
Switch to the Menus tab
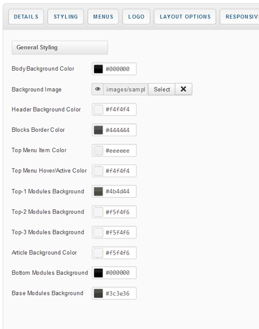click(x=103, y=17)
